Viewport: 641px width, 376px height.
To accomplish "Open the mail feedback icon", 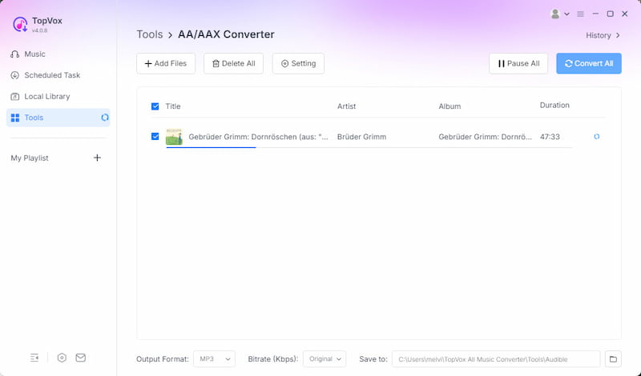I will pyautogui.click(x=81, y=358).
